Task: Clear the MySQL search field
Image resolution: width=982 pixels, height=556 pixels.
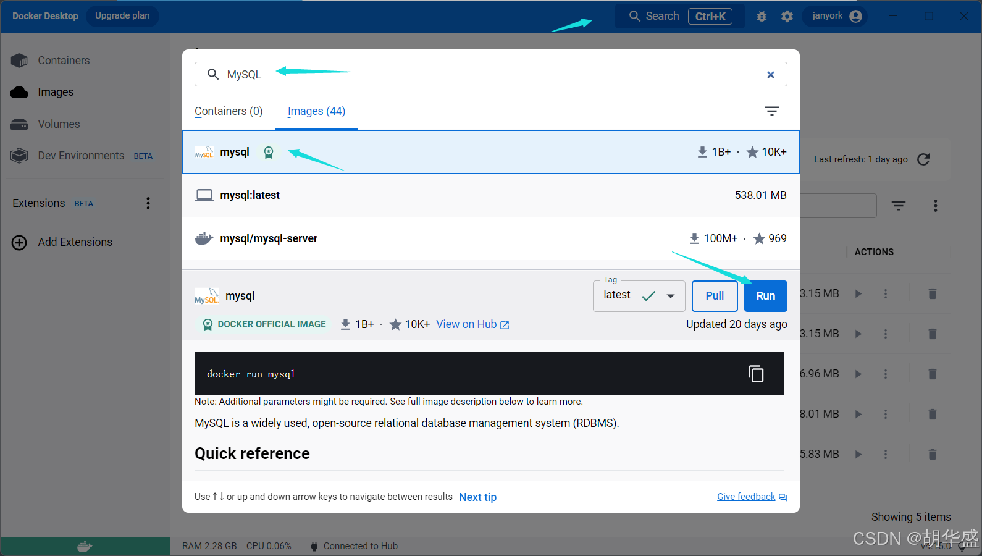Action: (770, 75)
